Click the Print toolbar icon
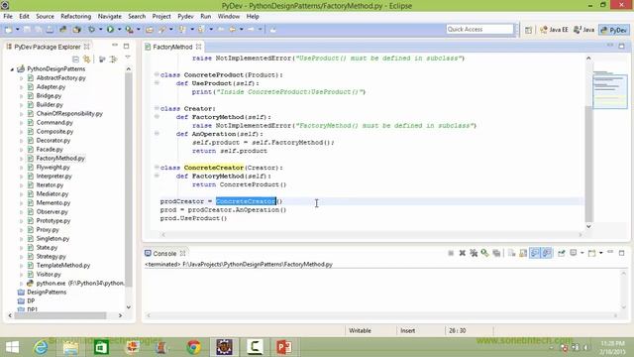The height and width of the screenshot is (357, 634). pyautogui.click(x=50, y=29)
